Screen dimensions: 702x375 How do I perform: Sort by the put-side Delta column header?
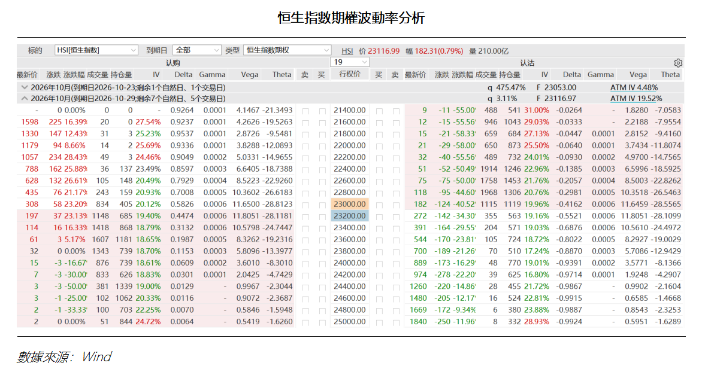click(x=572, y=75)
